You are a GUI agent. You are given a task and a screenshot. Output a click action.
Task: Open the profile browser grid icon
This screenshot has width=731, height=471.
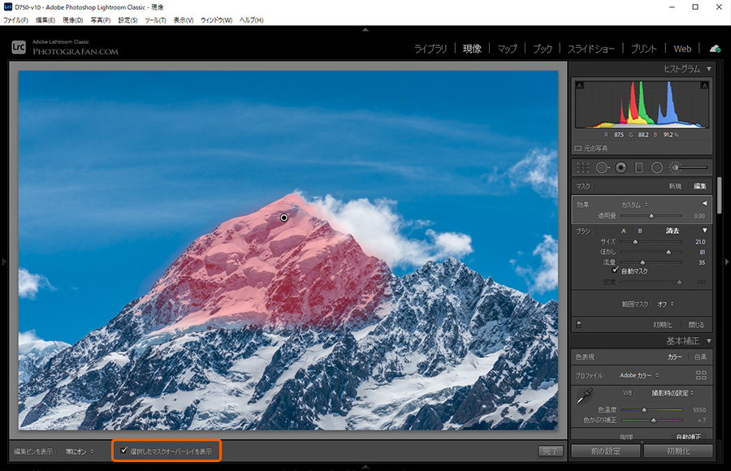click(x=701, y=375)
